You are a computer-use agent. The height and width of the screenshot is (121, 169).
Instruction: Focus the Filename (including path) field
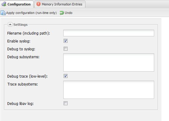109,33
